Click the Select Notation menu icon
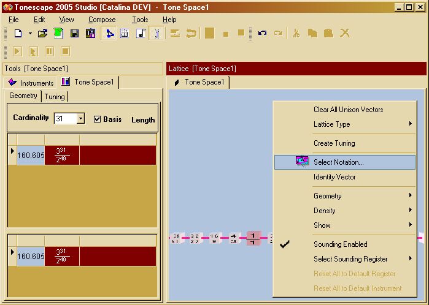This screenshot has width=429, height=305. pyautogui.click(x=302, y=161)
